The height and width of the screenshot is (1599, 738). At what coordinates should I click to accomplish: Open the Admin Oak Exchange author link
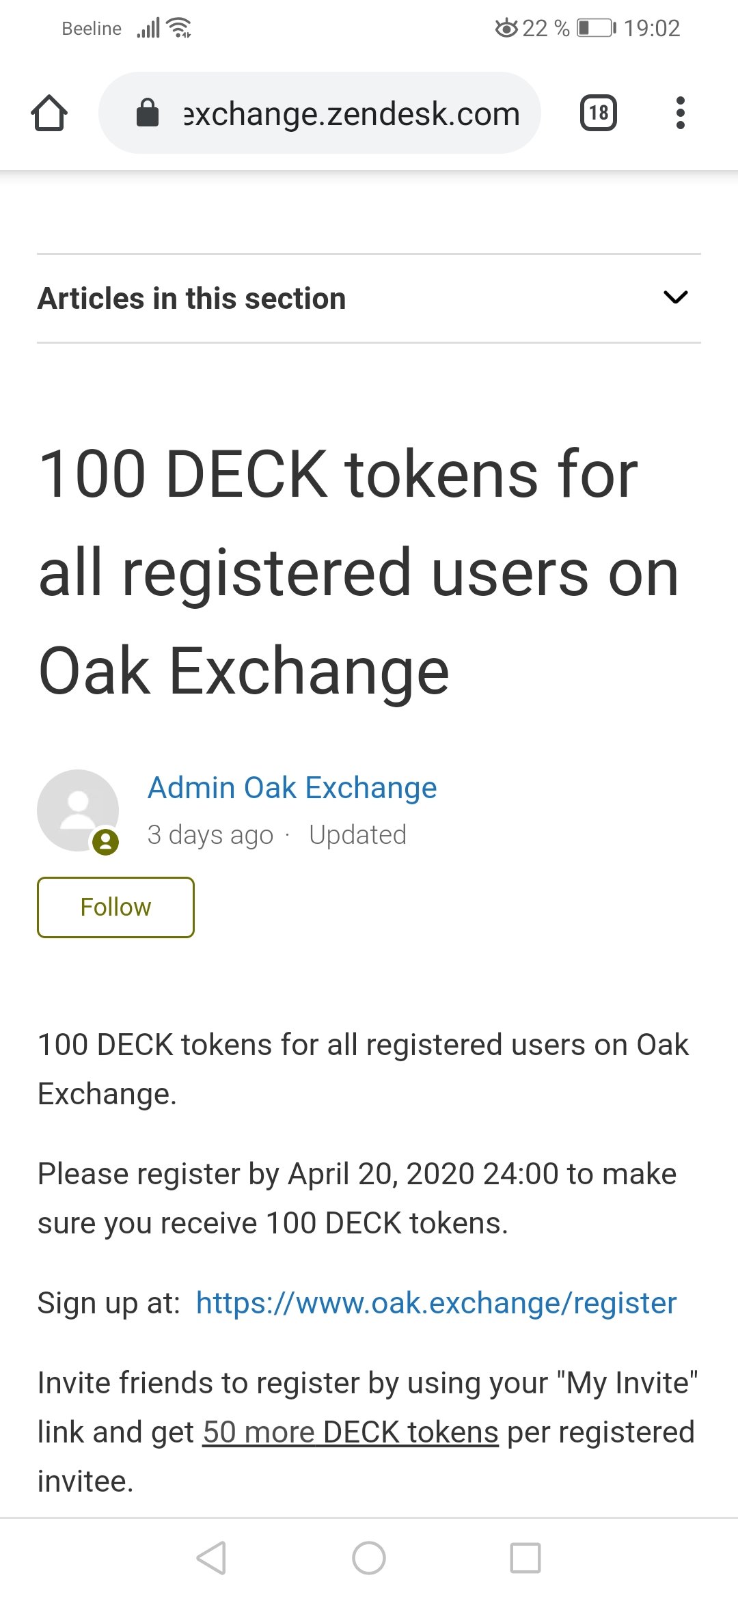[x=292, y=788]
